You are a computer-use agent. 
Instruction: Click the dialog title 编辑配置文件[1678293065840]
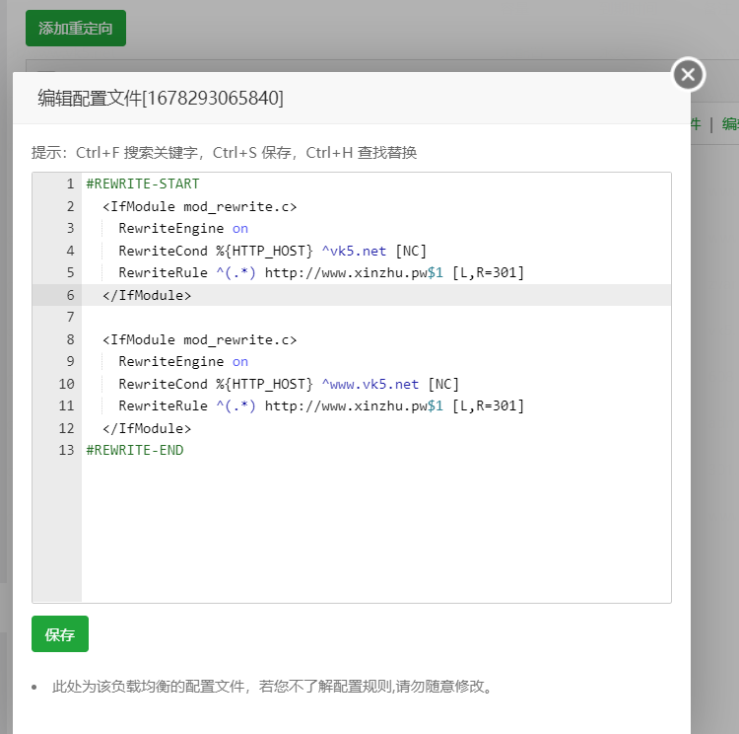point(161,99)
